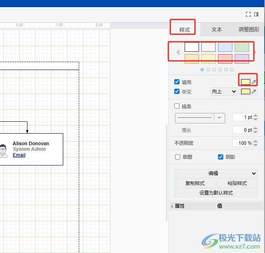Apply the light green style swatch
This screenshot has height=253, width=265.
tap(242, 47)
